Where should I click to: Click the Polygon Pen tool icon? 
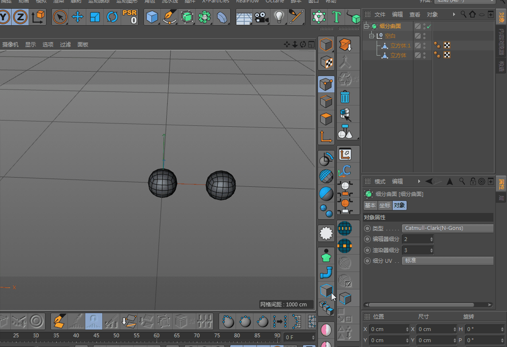pos(59,321)
